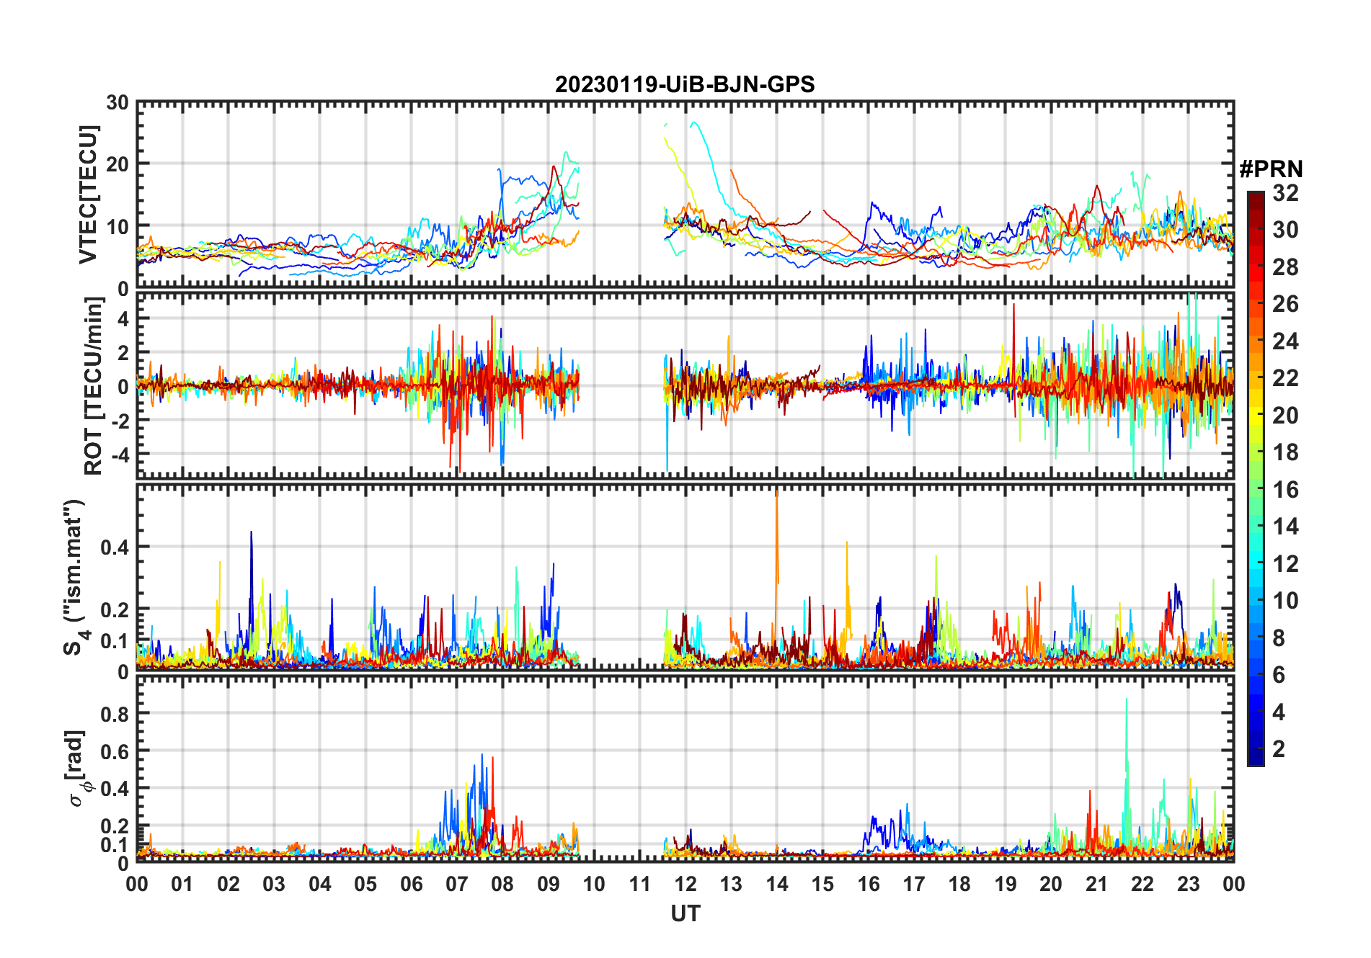Click the S4 ("ism.mat") y-axis label
This screenshot has width=1371, height=958.
[76, 578]
